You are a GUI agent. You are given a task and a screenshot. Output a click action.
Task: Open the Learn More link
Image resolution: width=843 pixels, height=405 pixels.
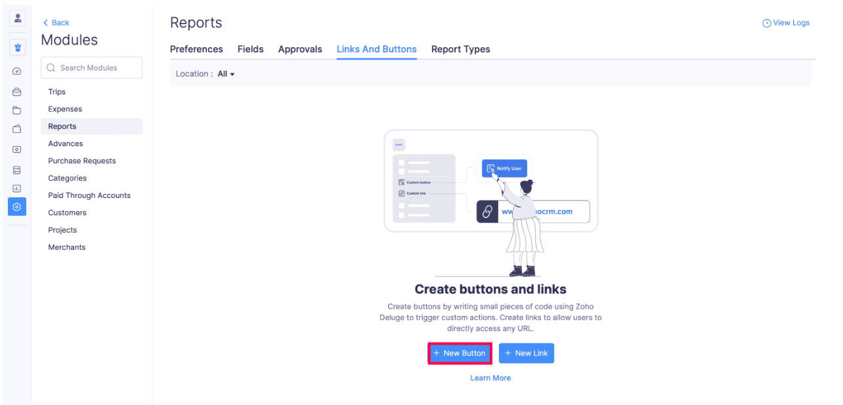click(490, 377)
